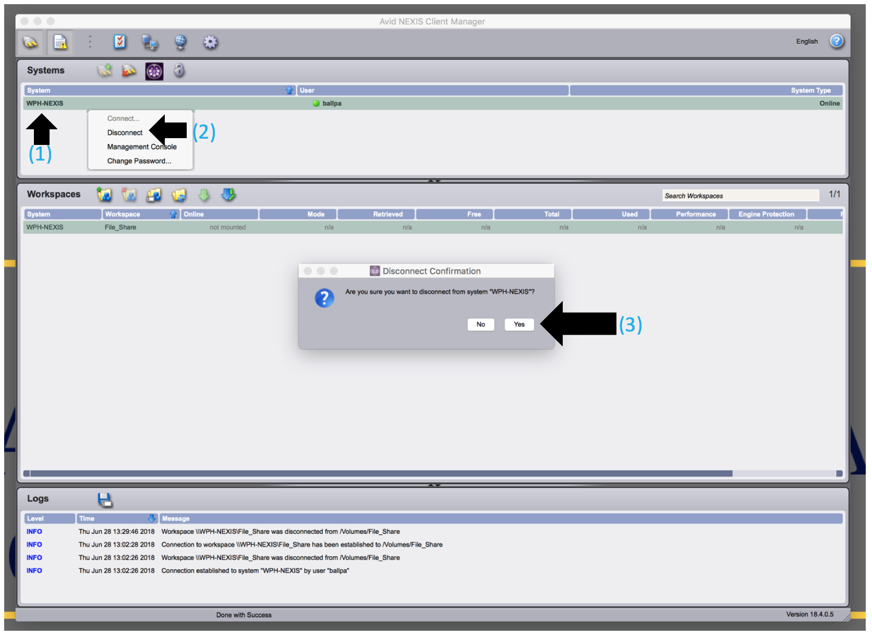Open the English language selector
Image resolution: width=872 pixels, height=637 pixels.
(806, 42)
